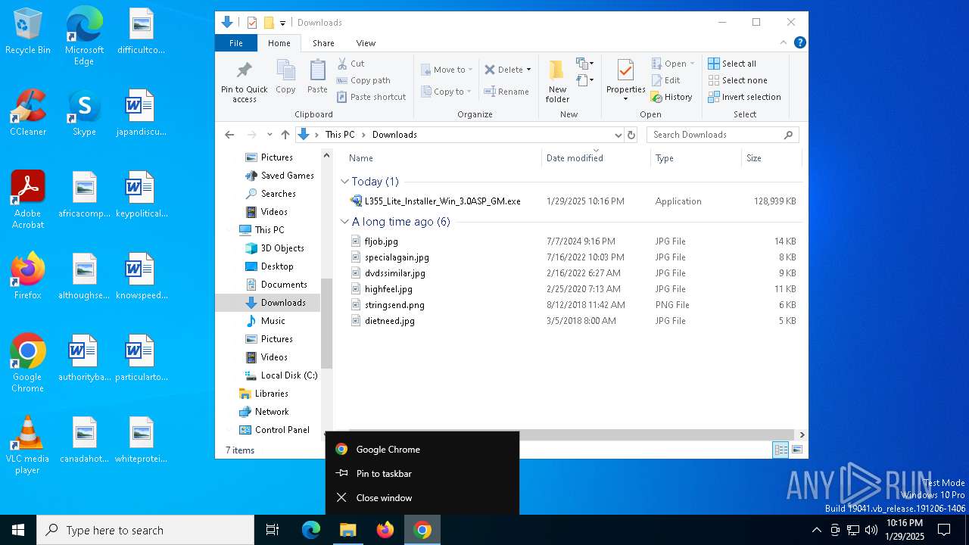Viewport: 969px width, 545px height.
Task: Open Customize Quick Access Toolbar dropdown
Action: pyautogui.click(x=282, y=23)
